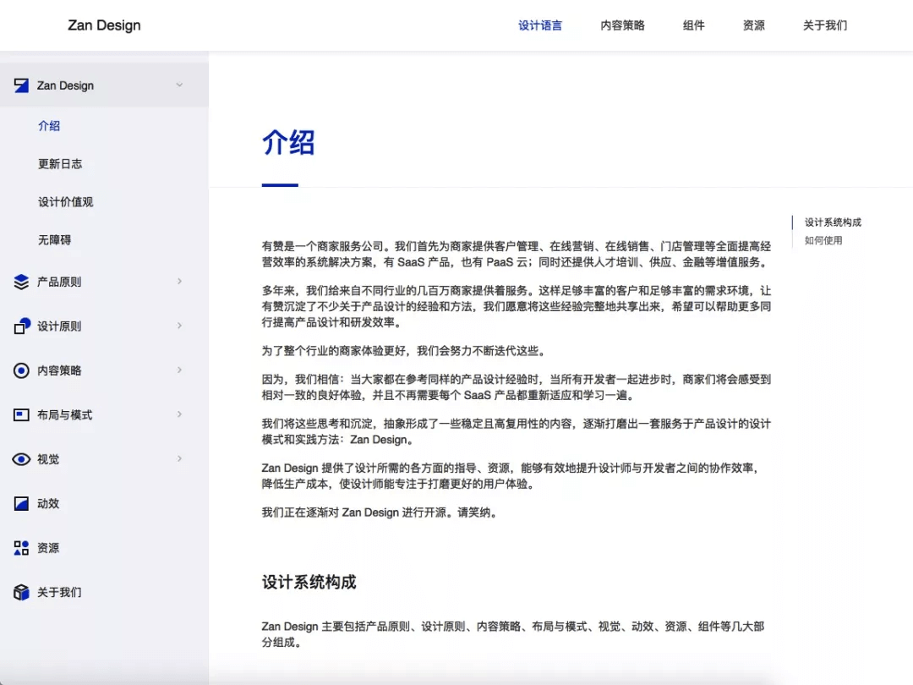Click sentence 我们正在逐渐对 Zan Design 进行开源
Screen dimensions: 913x685
tap(380, 512)
